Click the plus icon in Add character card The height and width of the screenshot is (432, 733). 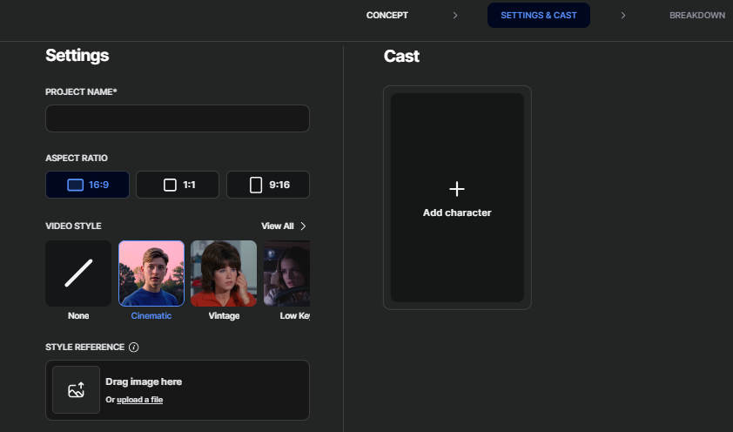pyautogui.click(x=457, y=189)
